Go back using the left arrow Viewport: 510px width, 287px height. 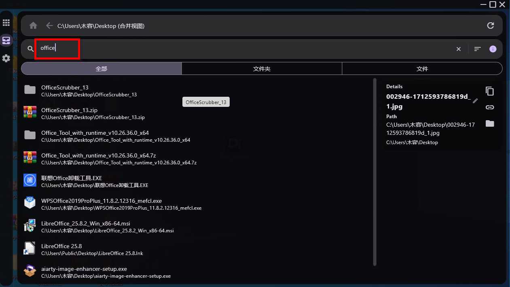[49, 26]
